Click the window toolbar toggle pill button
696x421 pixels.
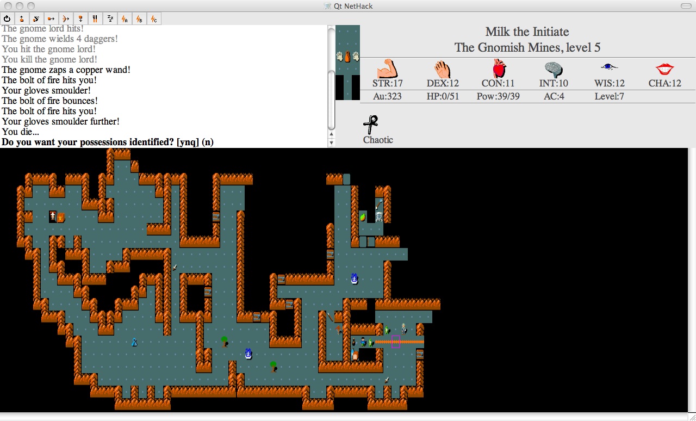(x=686, y=6)
